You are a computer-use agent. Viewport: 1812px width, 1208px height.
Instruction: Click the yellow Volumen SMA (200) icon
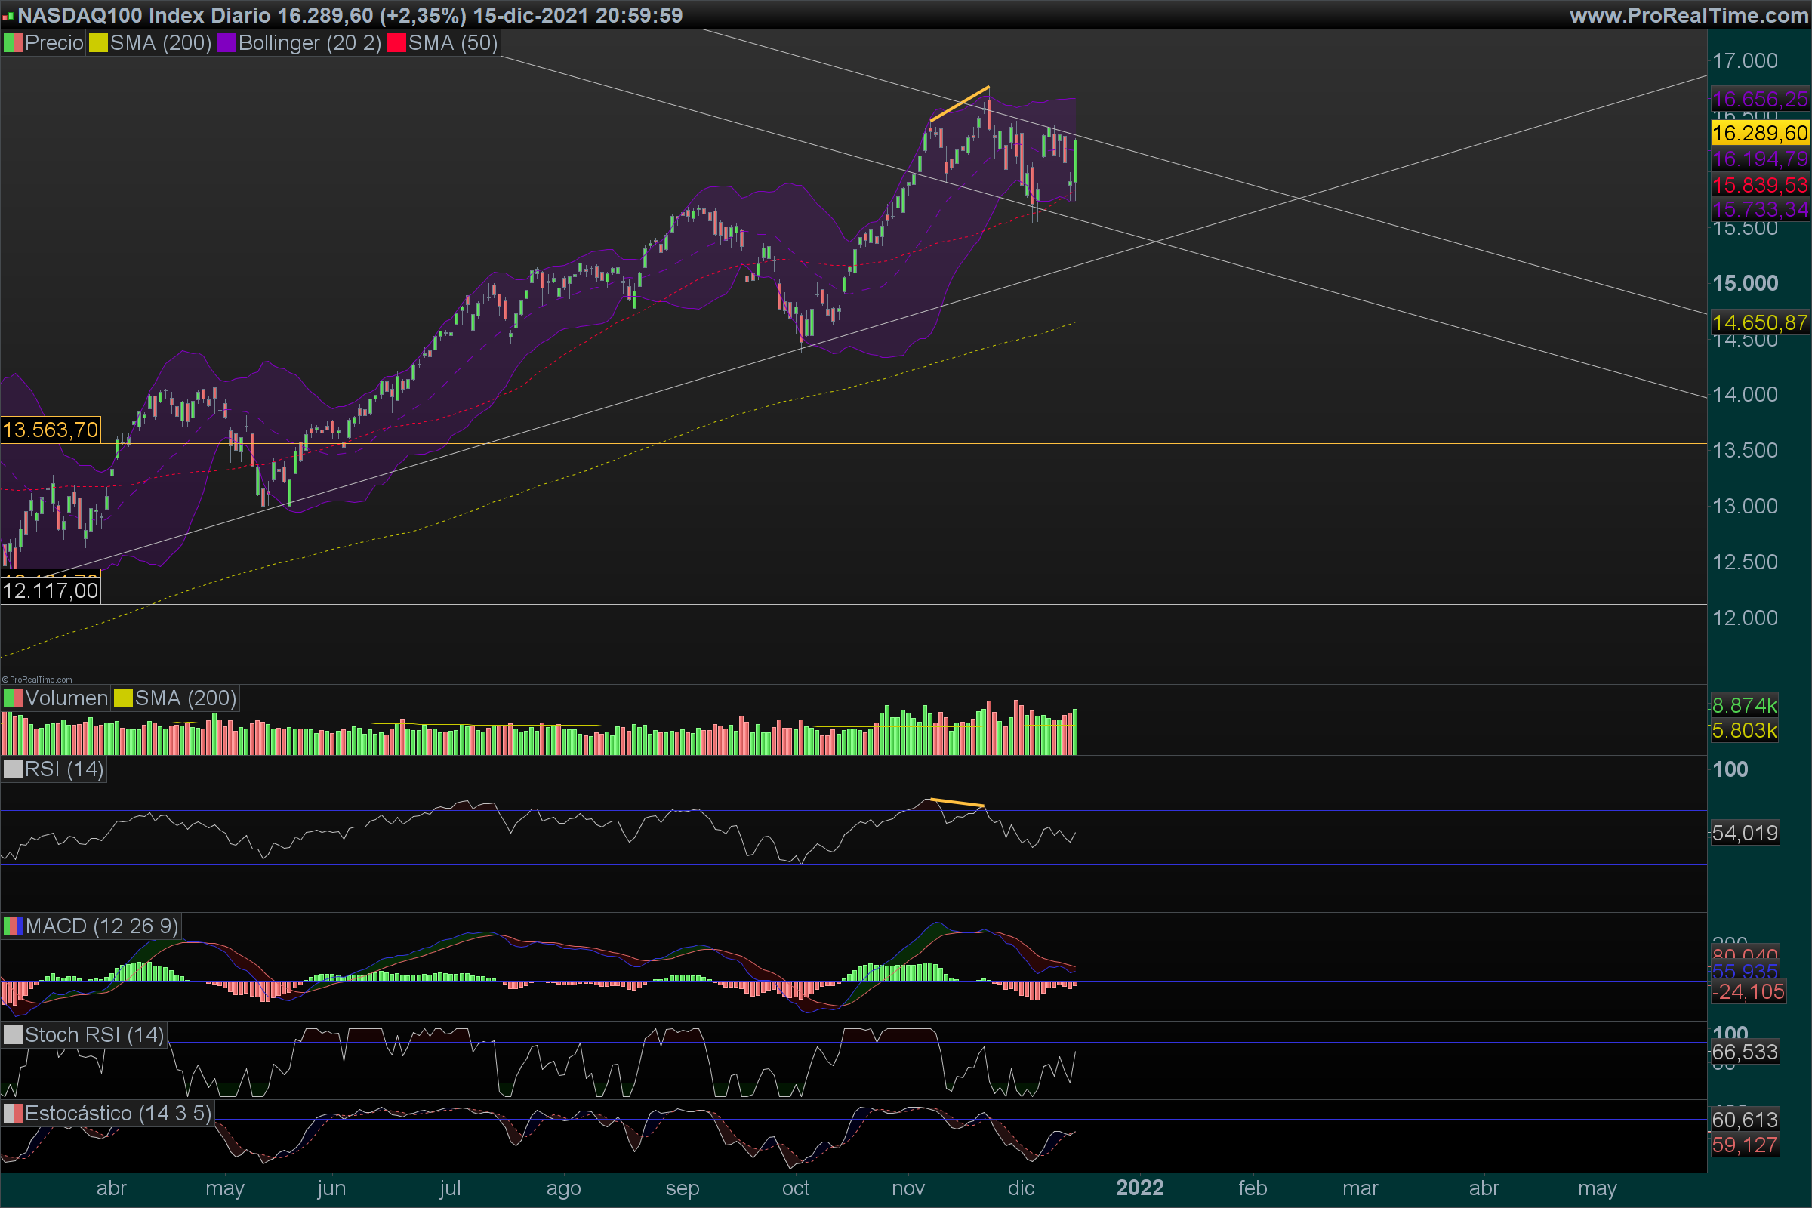[x=123, y=698]
